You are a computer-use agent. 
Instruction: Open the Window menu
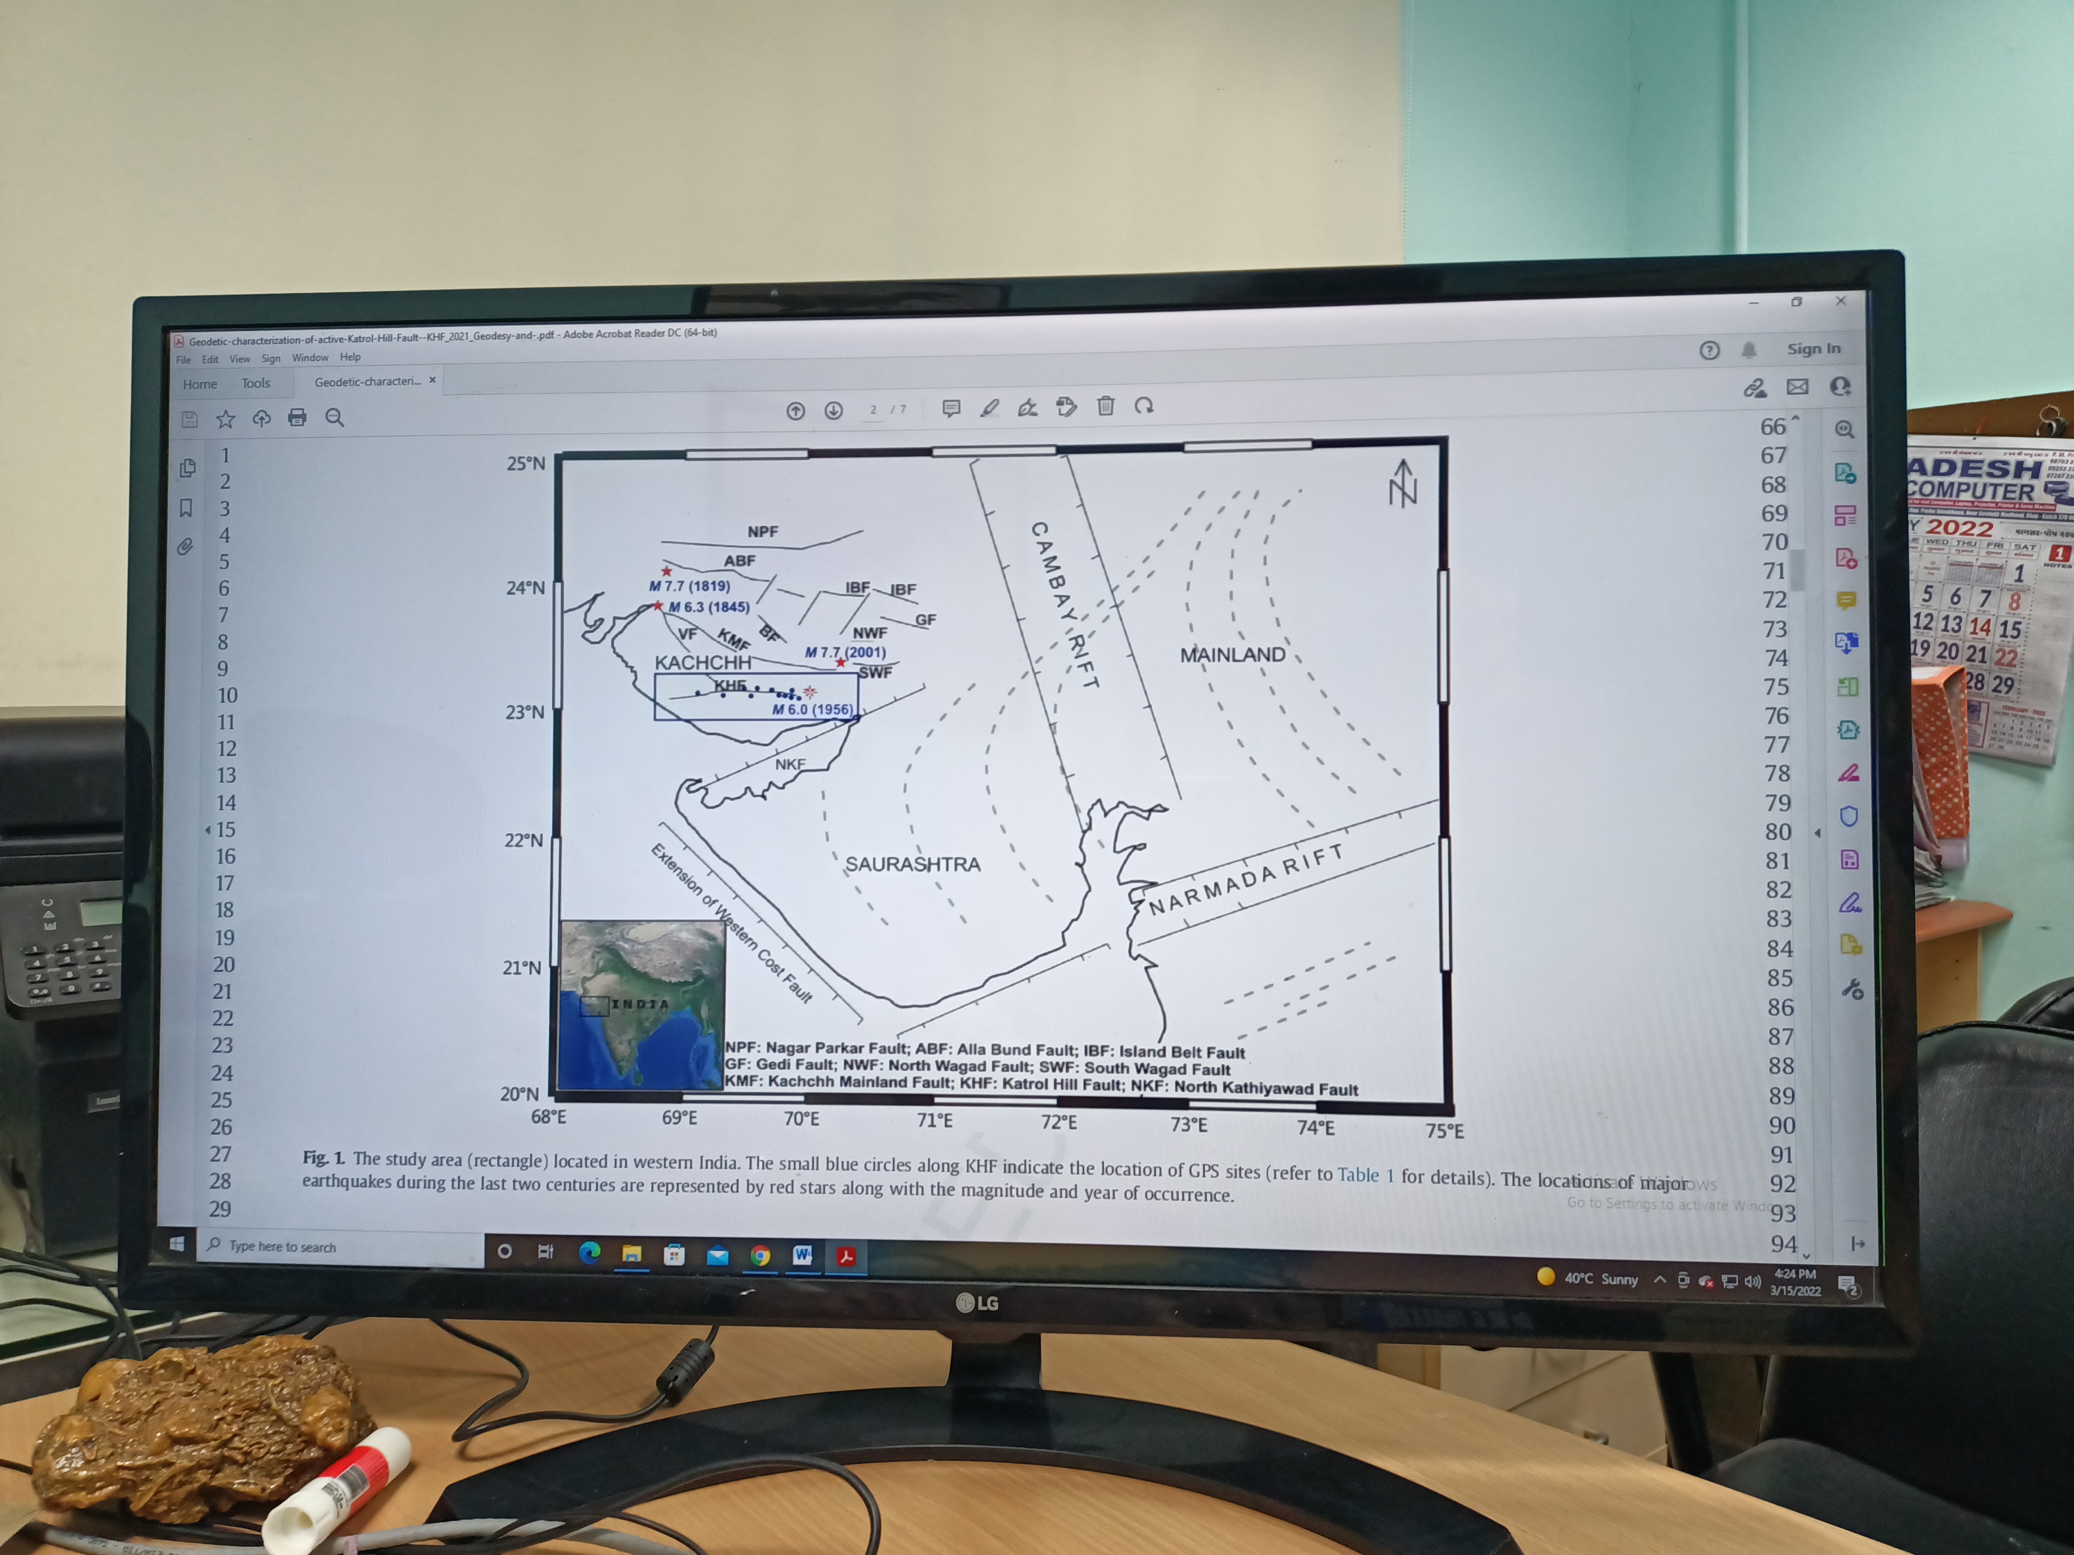click(310, 358)
